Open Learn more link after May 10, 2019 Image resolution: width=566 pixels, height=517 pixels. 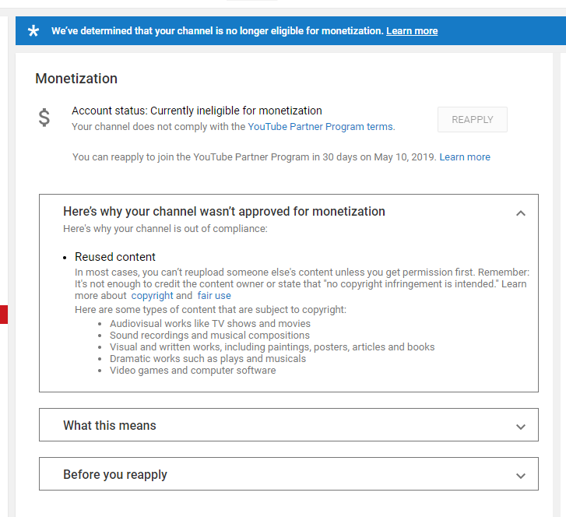click(x=465, y=157)
